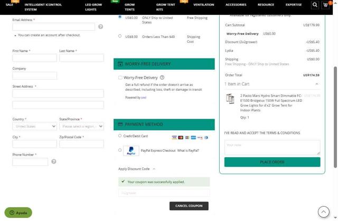
Task: Click the PayPal logo icon
Action: [x=131, y=151]
